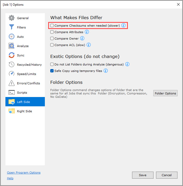Tick the Compare ACL (slow) checkbox
The width and height of the screenshot is (183, 186).
pos(52,45)
